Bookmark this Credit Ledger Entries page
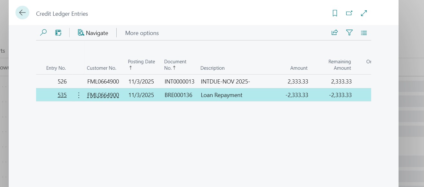Viewport: 424px width, 187px height. [x=335, y=13]
